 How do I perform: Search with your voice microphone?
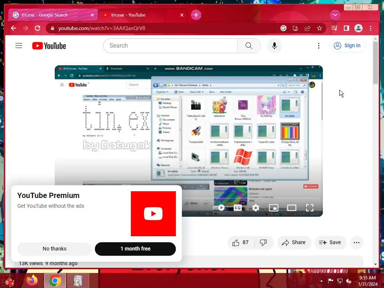point(274,45)
